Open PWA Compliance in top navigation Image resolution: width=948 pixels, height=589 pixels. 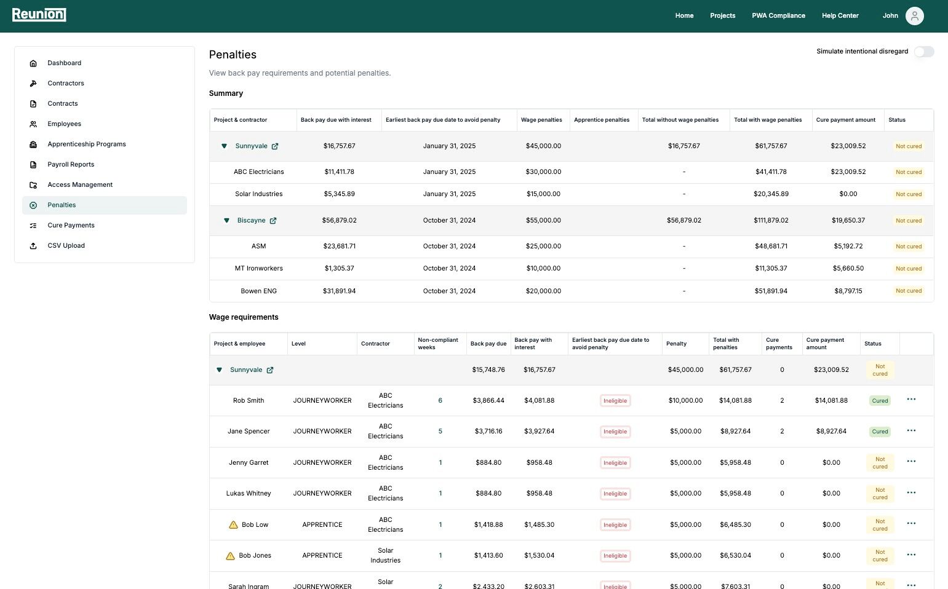click(x=778, y=16)
